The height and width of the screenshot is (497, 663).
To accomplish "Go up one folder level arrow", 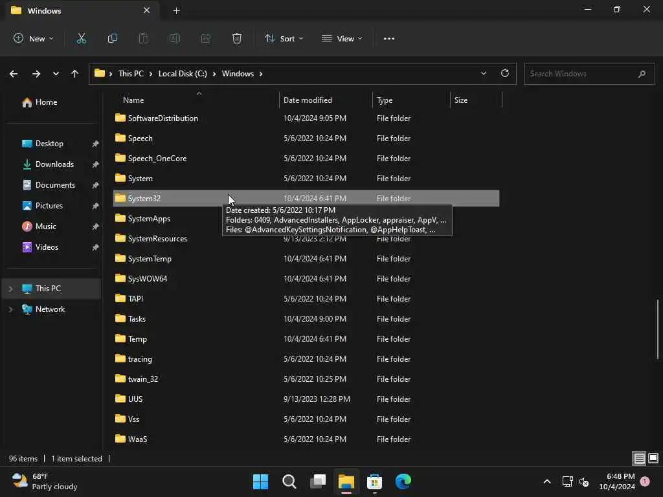I will point(75,74).
